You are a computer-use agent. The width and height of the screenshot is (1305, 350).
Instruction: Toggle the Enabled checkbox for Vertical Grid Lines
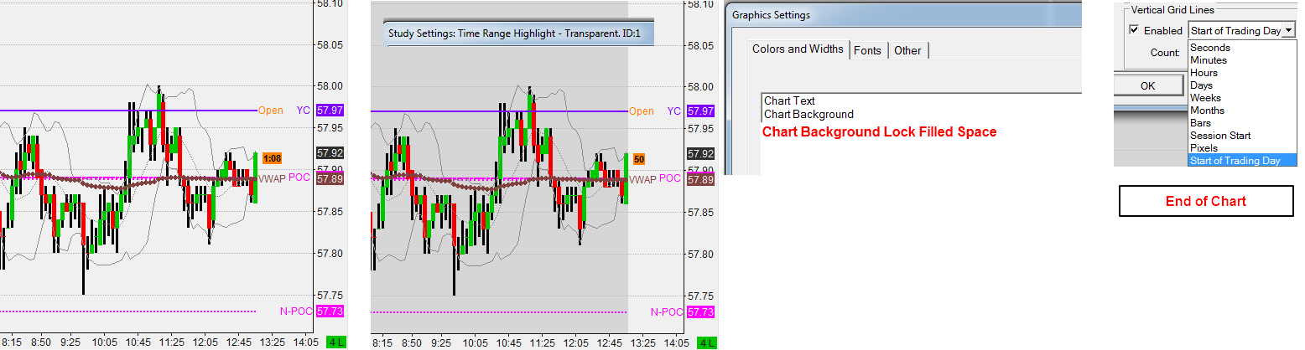[x=1135, y=30]
